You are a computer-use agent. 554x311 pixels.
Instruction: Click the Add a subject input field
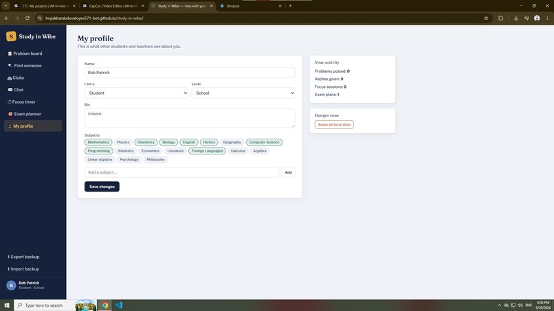181,172
